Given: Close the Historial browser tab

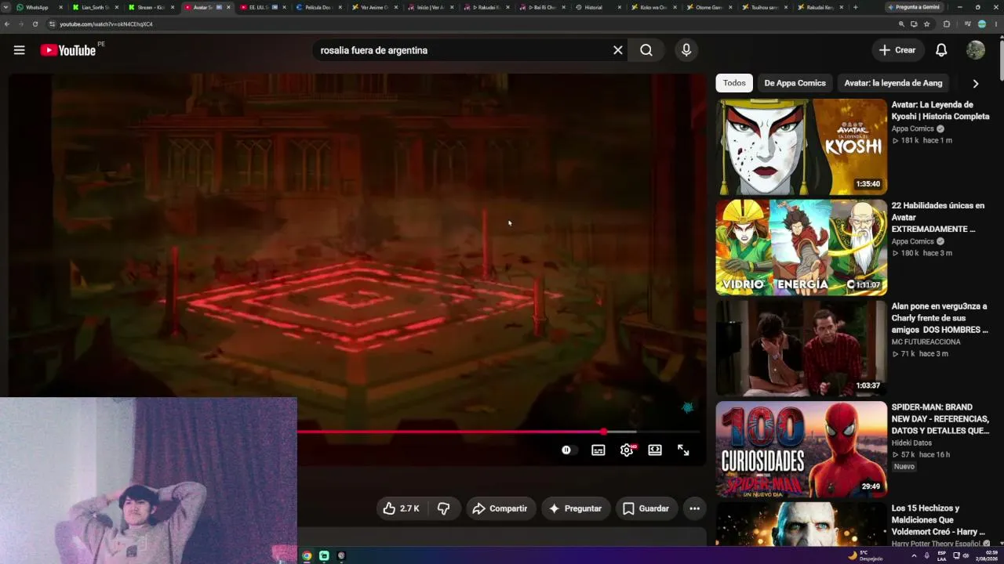Looking at the screenshot, I should point(619,7).
